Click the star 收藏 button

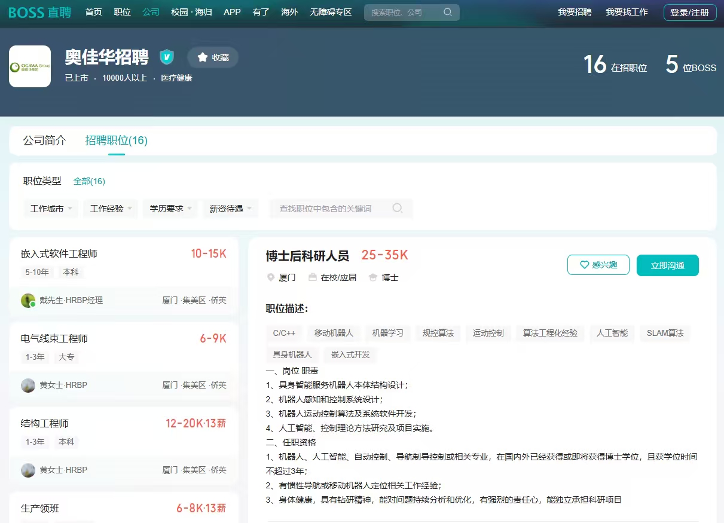[213, 57]
